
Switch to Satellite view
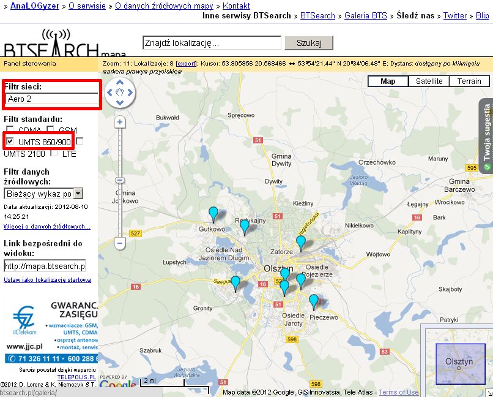429,81
